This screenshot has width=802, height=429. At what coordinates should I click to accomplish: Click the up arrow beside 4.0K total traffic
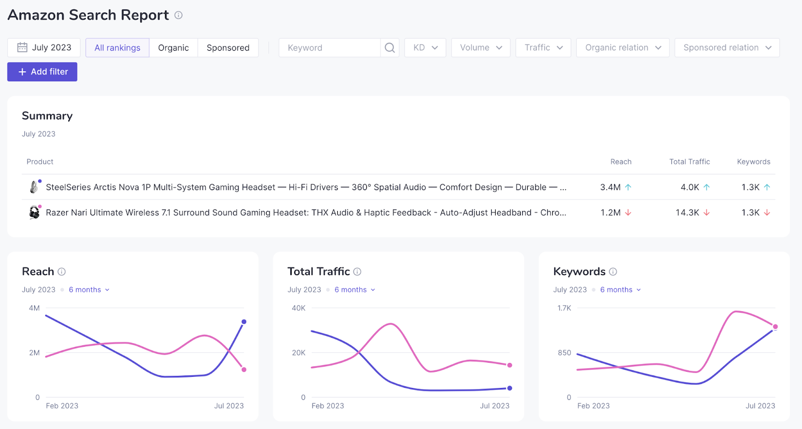coord(707,187)
